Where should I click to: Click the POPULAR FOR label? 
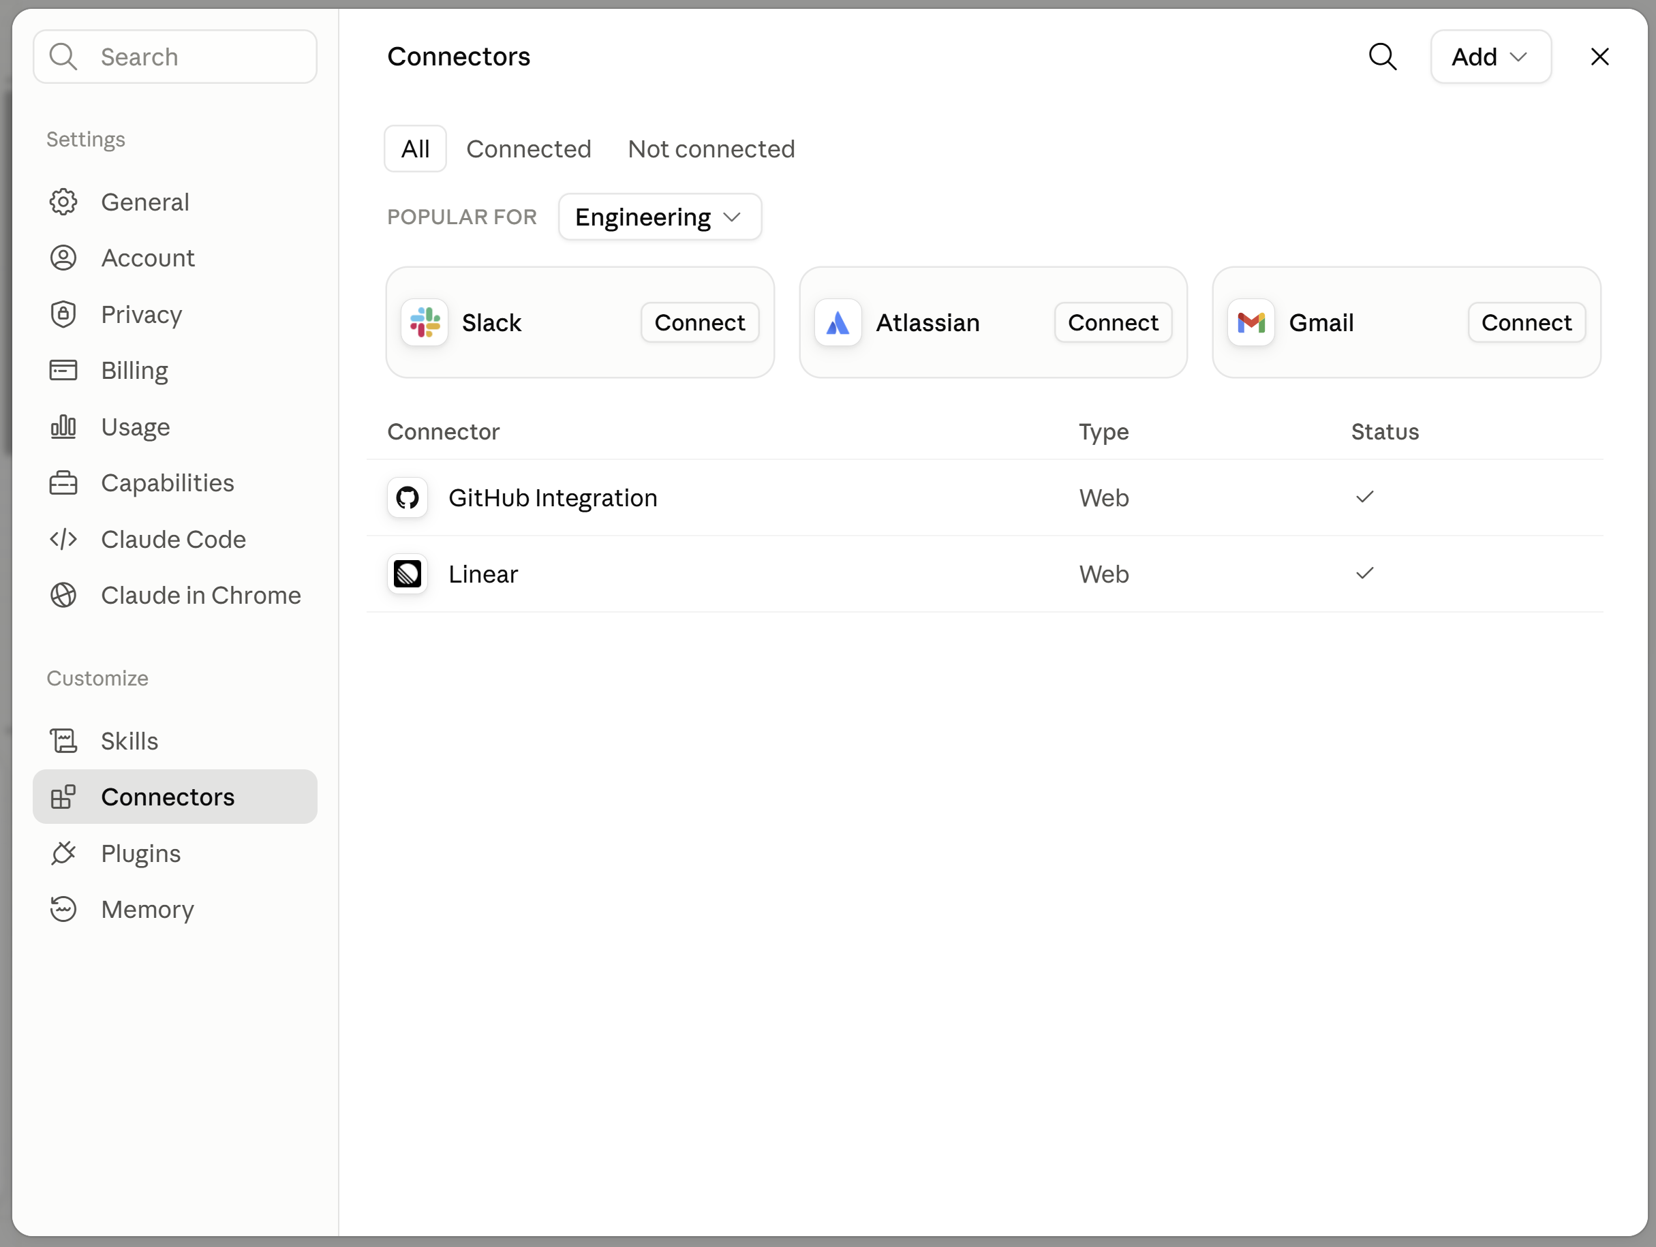click(462, 217)
